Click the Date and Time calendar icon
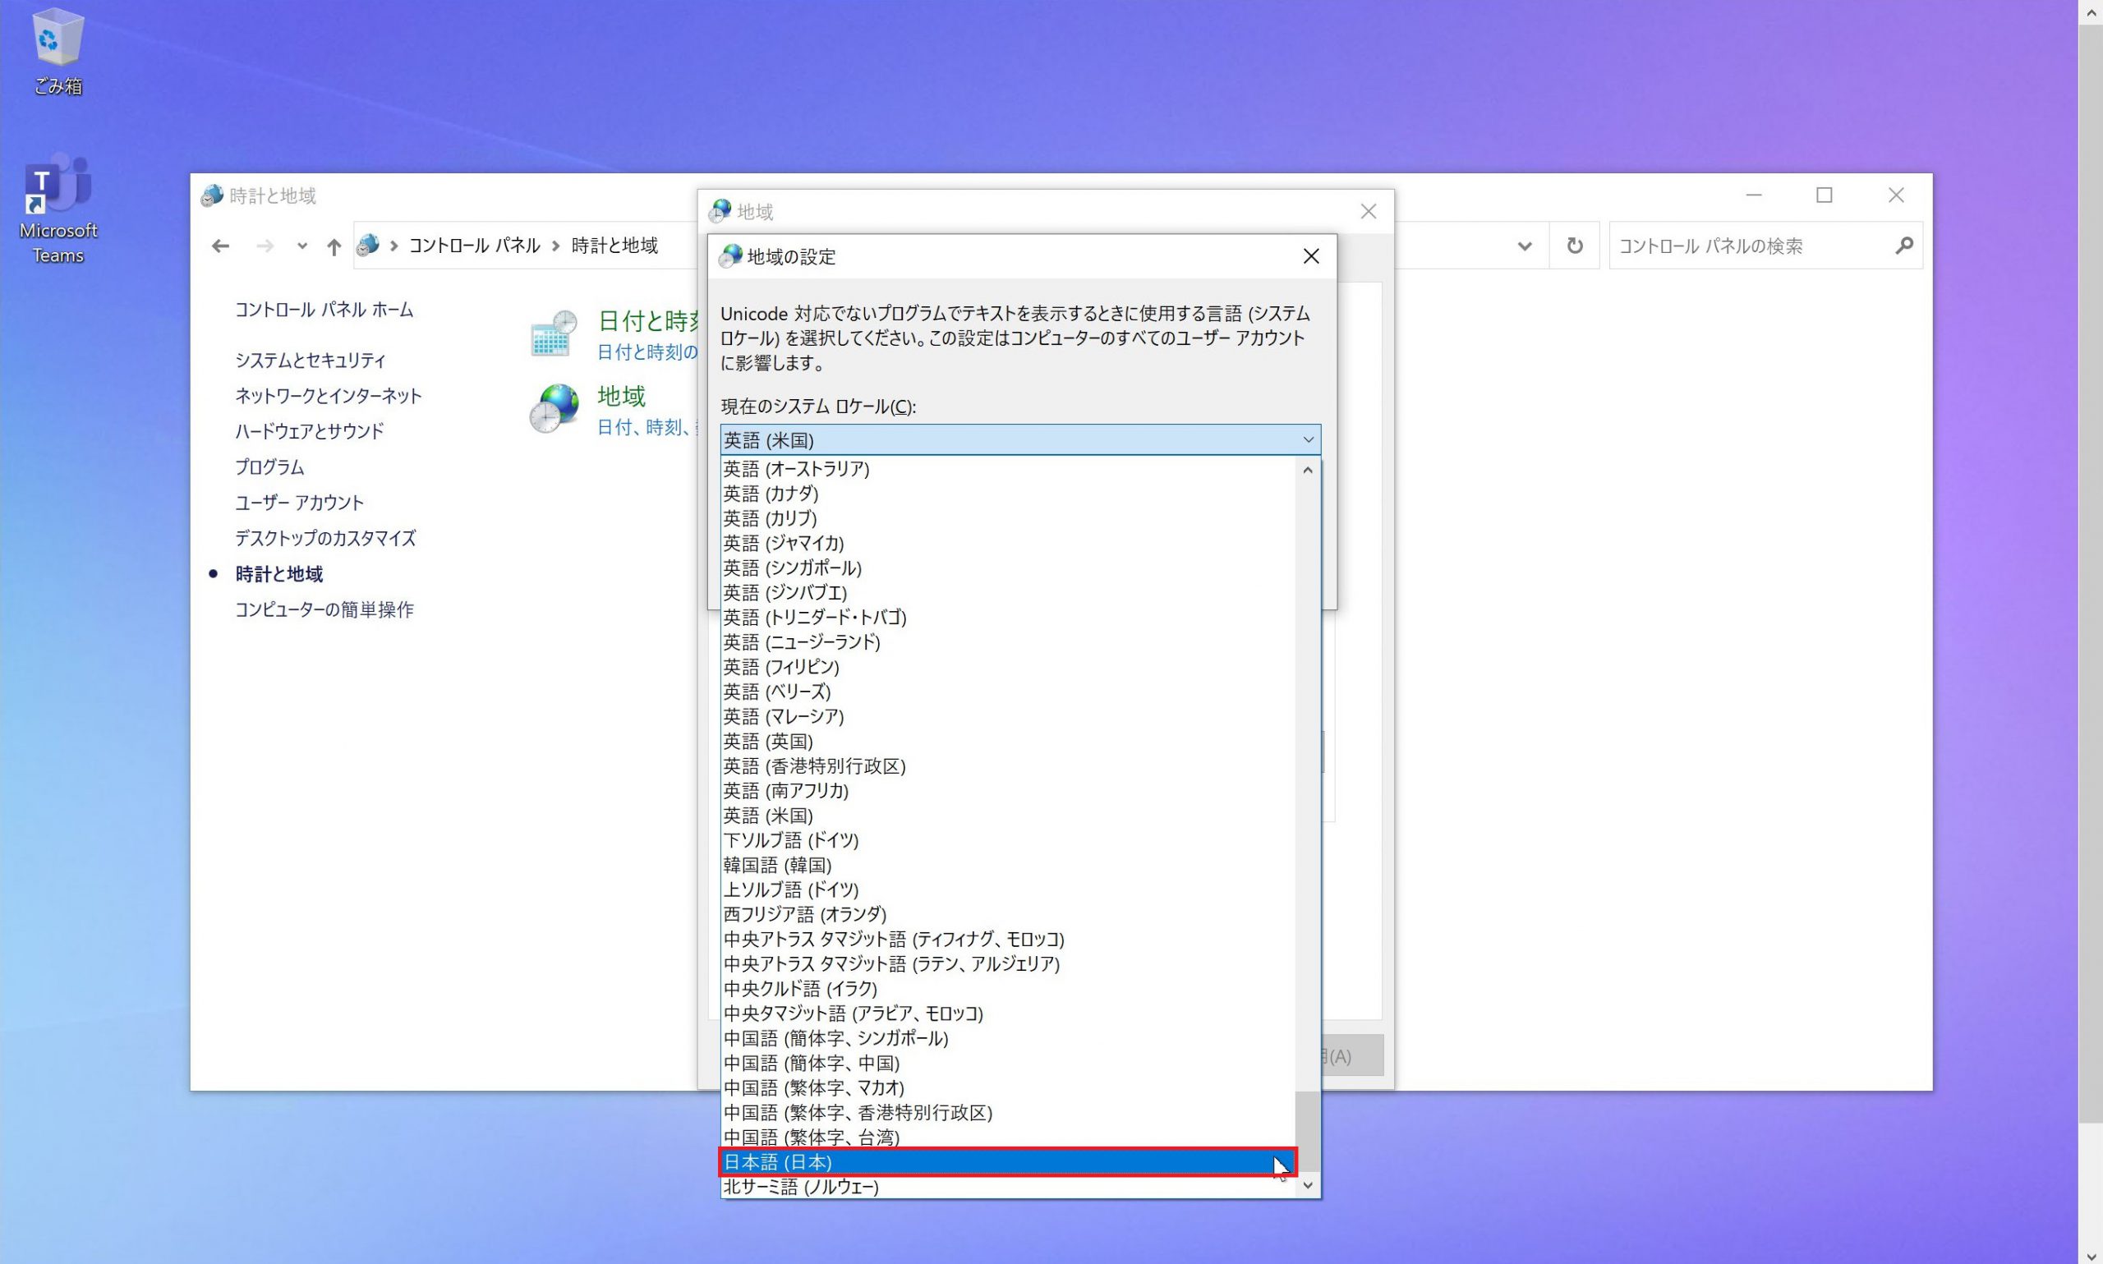 (x=554, y=333)
